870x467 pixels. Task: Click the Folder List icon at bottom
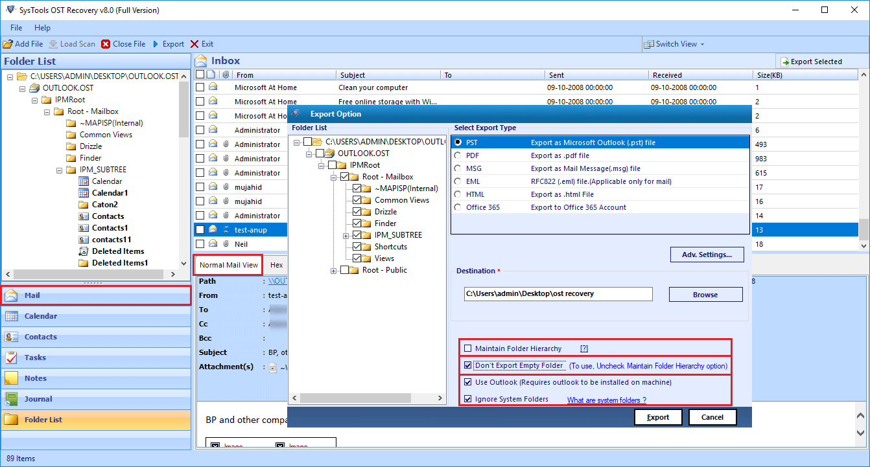(x=11, y=420)
